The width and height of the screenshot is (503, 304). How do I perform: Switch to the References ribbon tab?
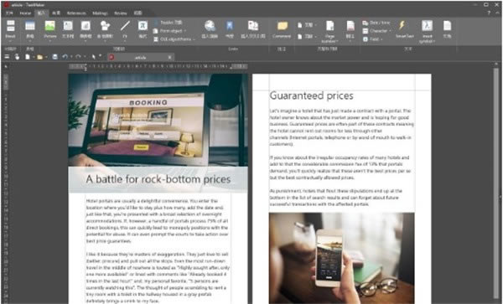(x=76, y=13)
